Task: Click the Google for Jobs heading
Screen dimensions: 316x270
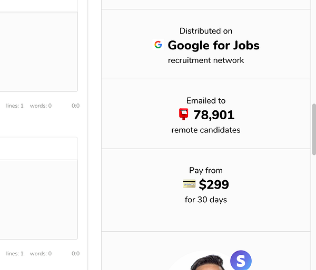Action: [213, 45]
